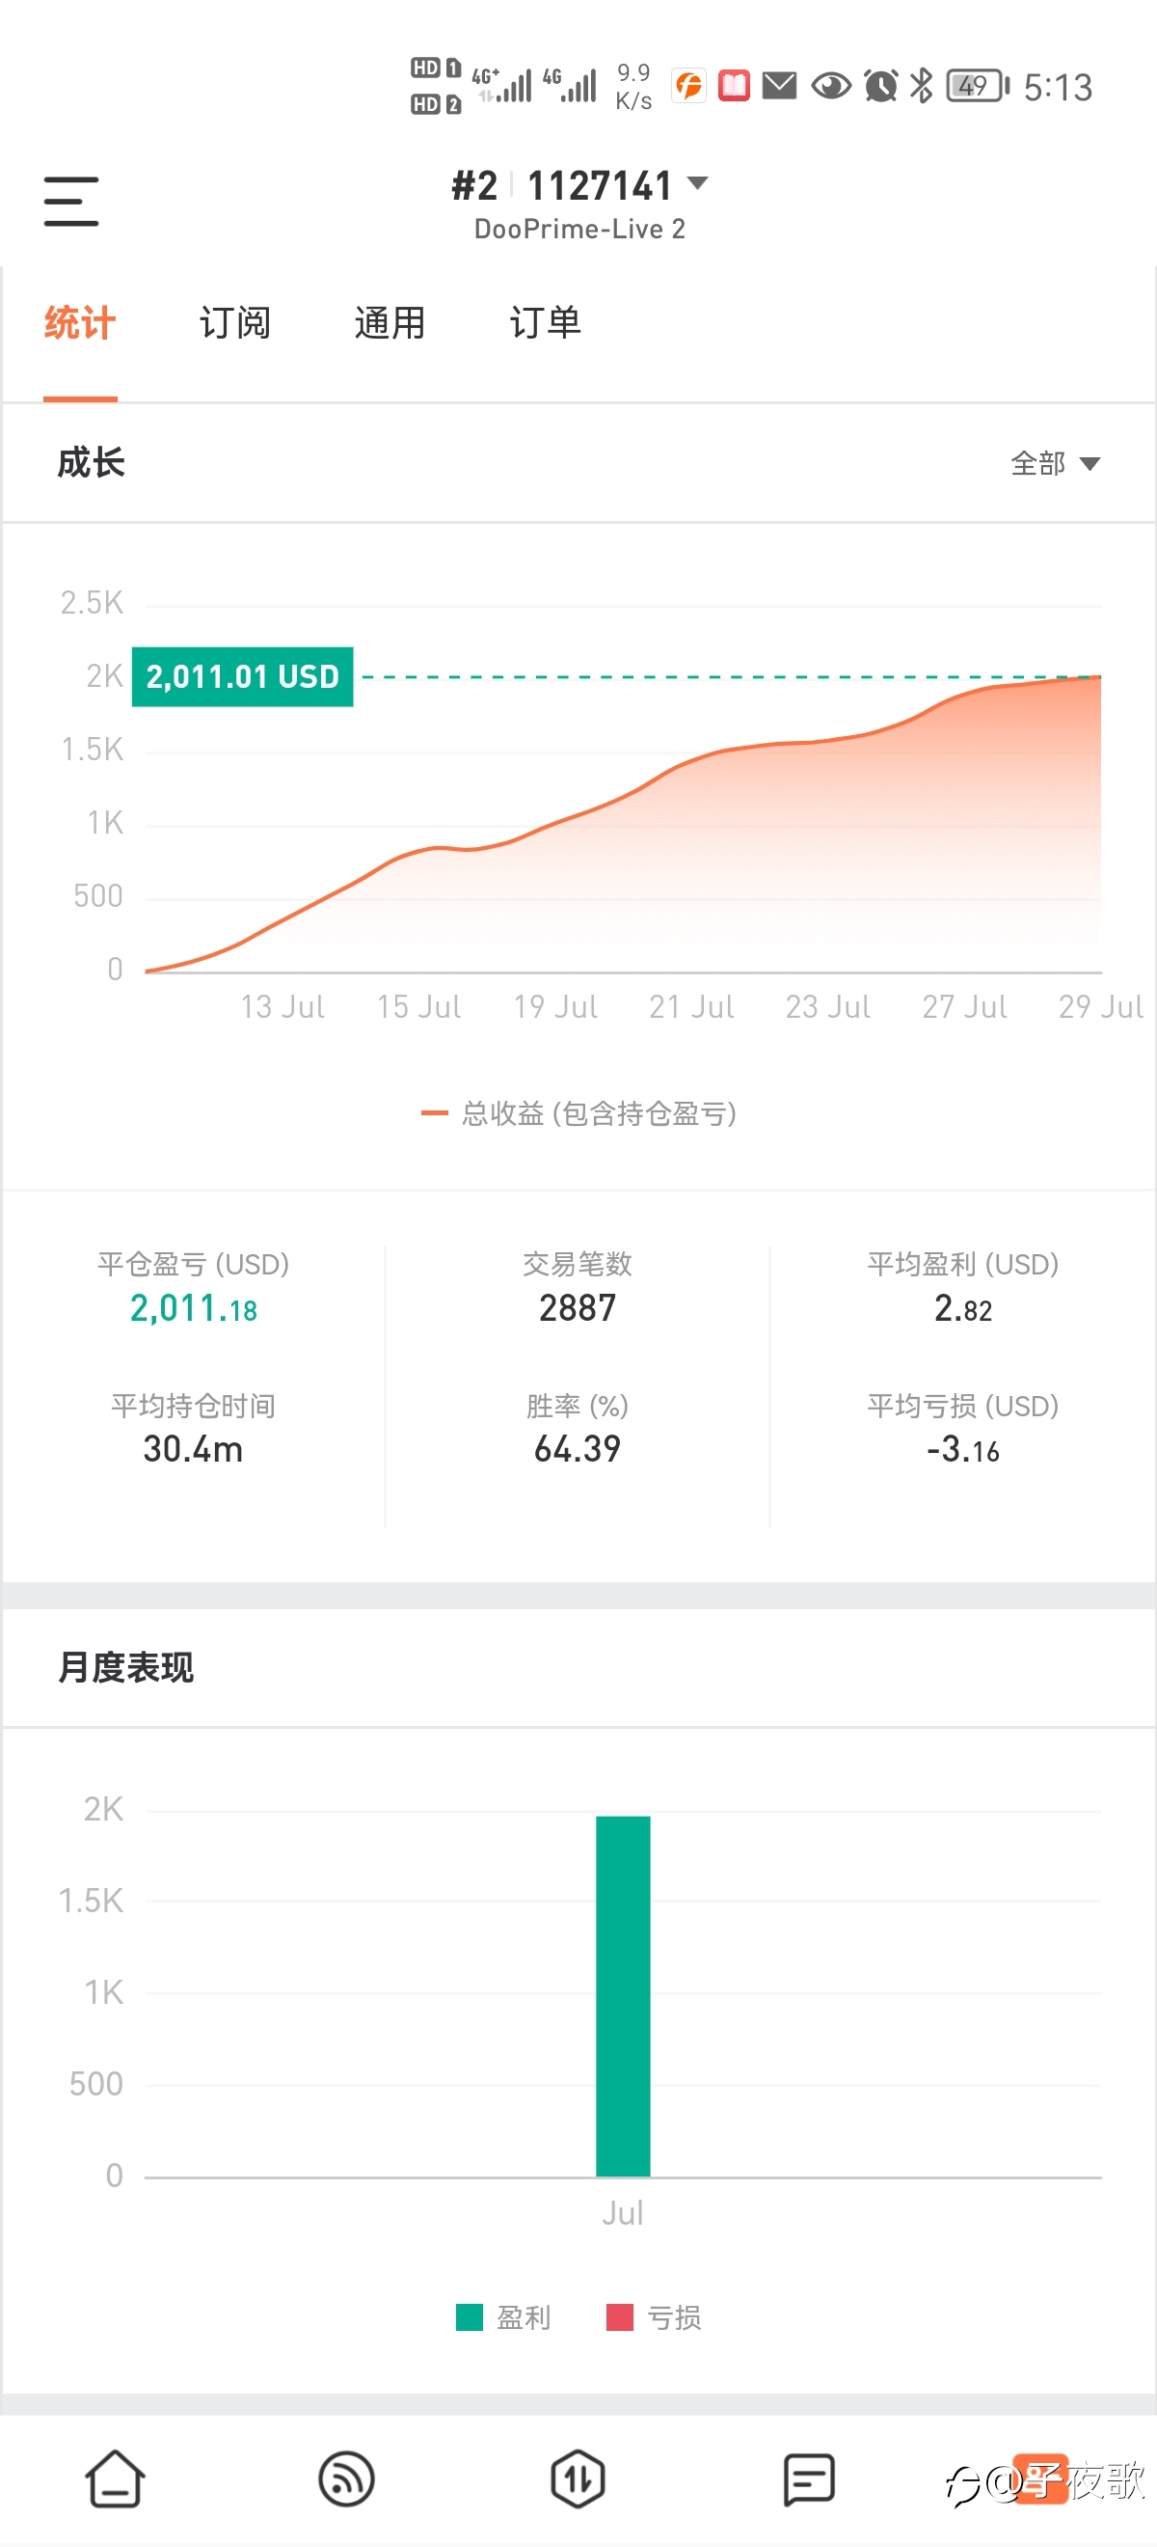This screenshot has height=2547, width=1157.
Task: Tap the 月度表现 section heading
Action: [x=125, y=1667]
